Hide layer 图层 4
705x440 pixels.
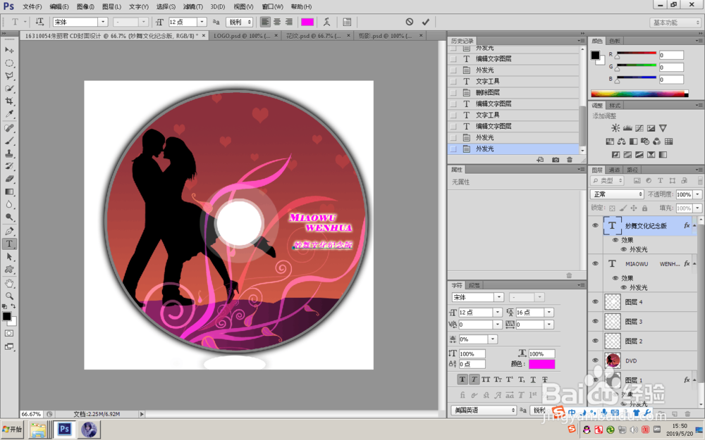pyautogui.click(x=595, y=302)
